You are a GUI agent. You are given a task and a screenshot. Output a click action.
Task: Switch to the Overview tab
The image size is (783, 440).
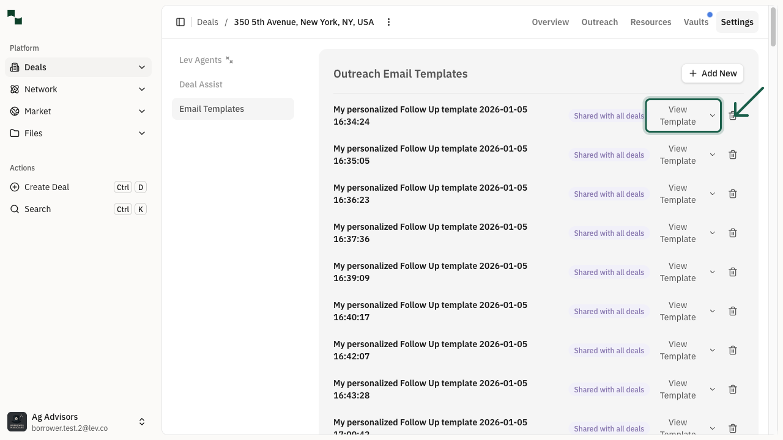[550, 22]
